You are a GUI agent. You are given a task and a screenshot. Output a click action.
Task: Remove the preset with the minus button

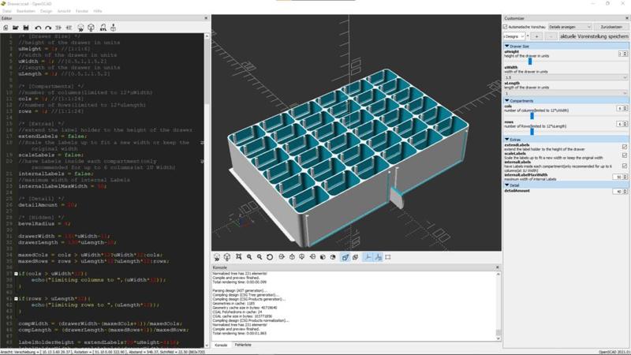551,36
